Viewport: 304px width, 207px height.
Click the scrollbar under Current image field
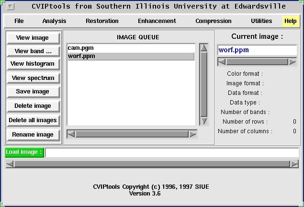click(257, 62)
